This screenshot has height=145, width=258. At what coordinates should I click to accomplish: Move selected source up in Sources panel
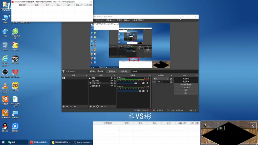pos(102,107)
